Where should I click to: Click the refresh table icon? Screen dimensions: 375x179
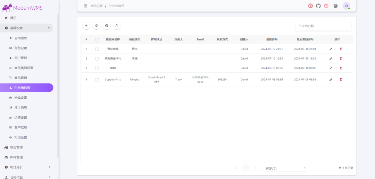pos(97,26)
